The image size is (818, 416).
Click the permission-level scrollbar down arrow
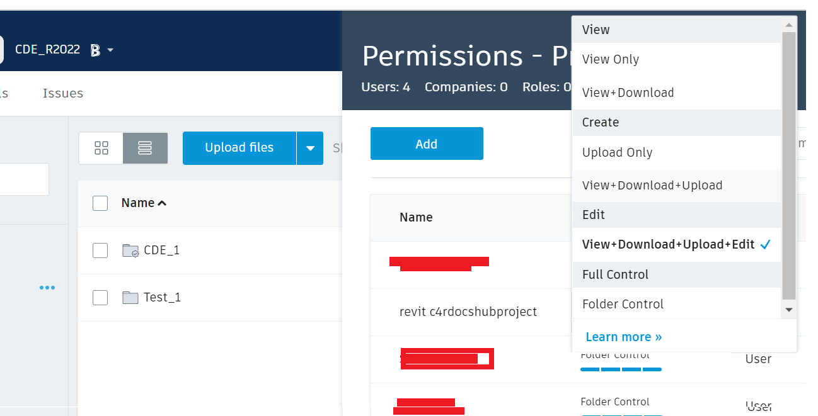coord(788,310)
